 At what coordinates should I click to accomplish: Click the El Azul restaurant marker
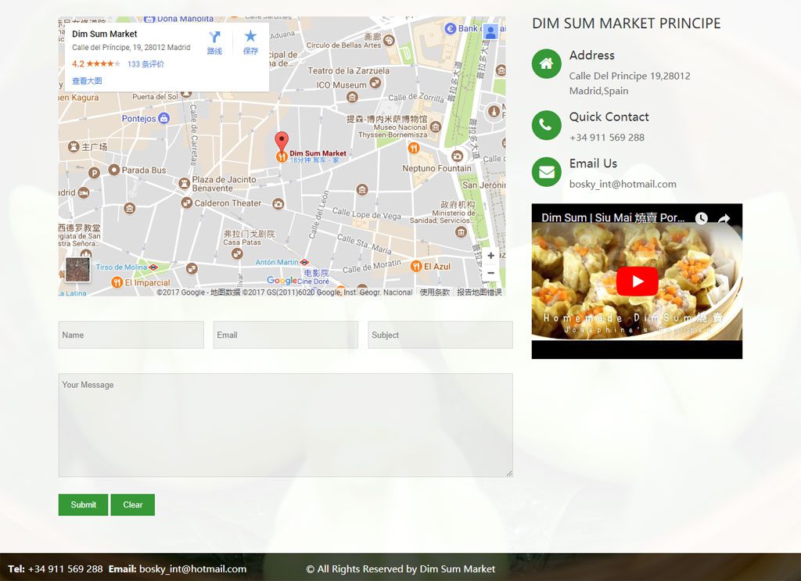pos(416,266)
